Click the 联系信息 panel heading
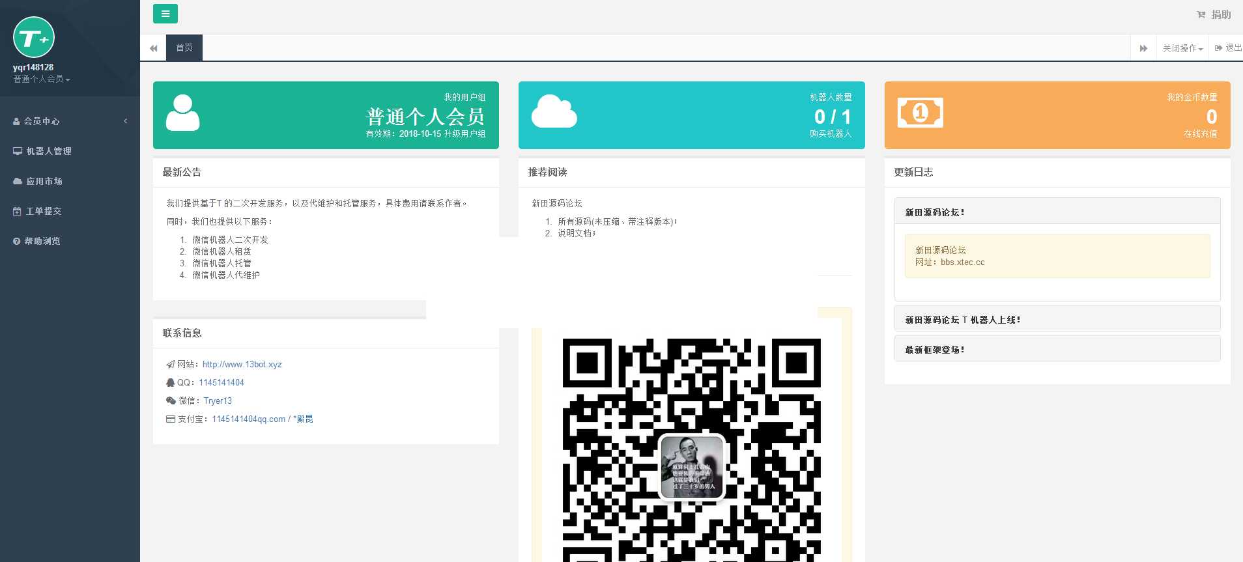 [x=182, y=333]
